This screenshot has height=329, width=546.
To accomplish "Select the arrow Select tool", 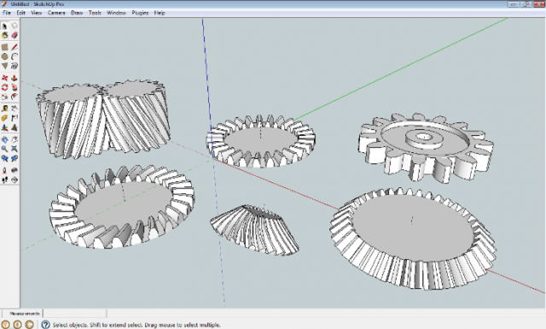I will pos(4,26).
